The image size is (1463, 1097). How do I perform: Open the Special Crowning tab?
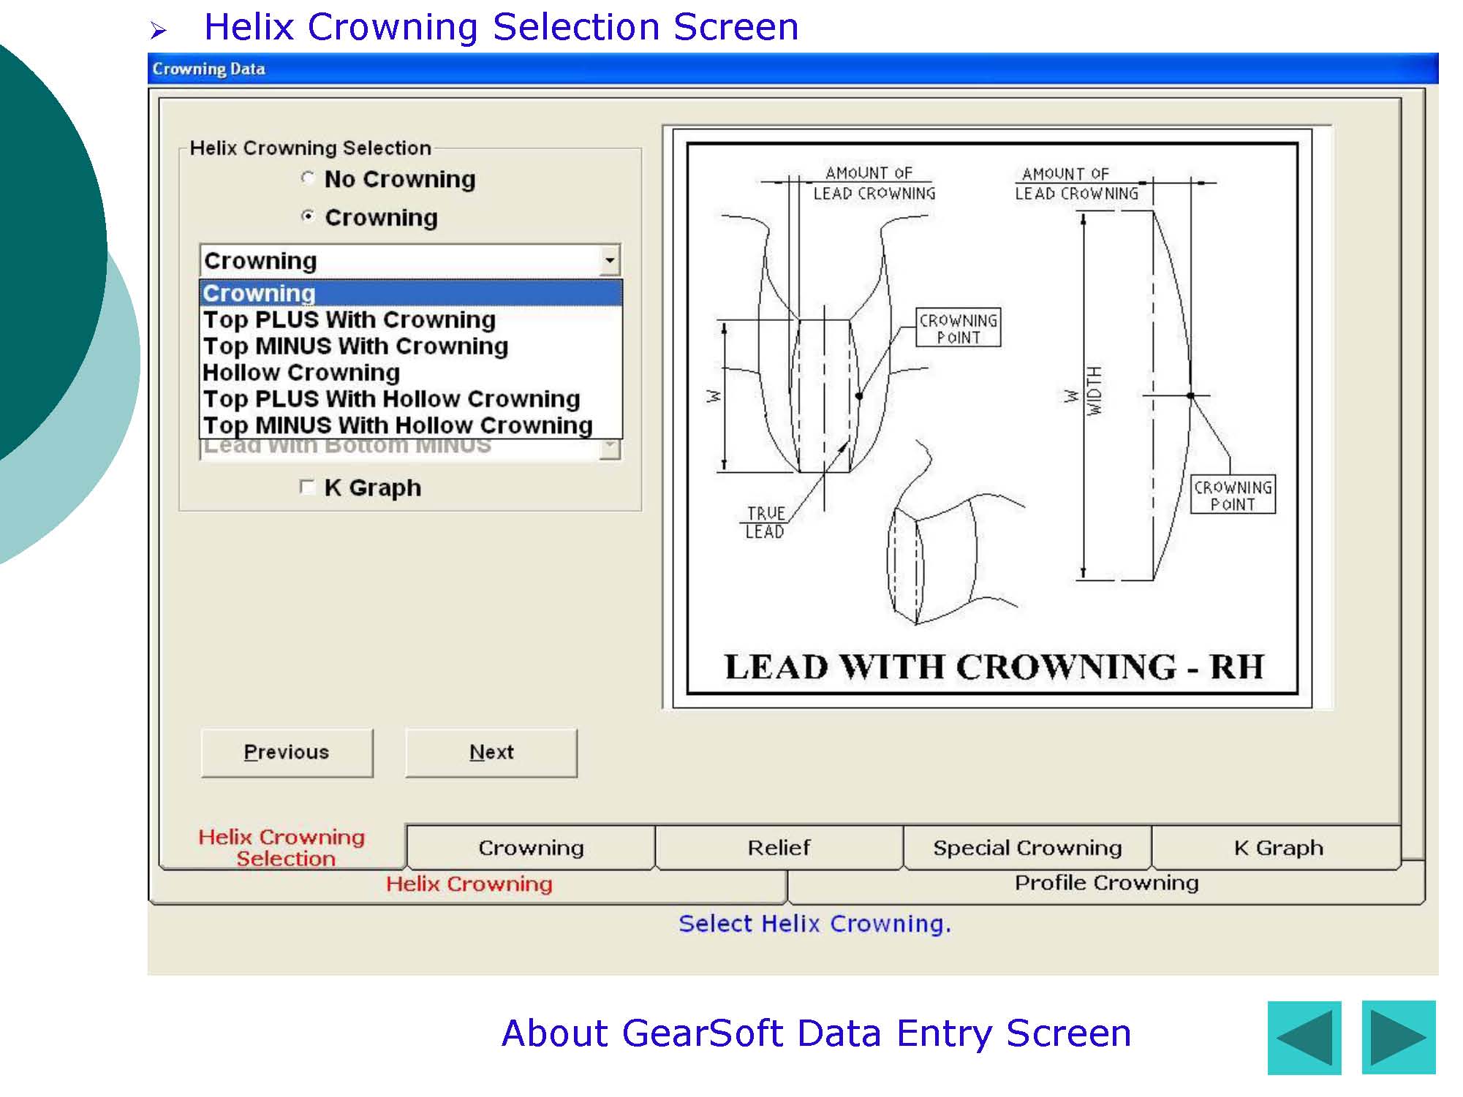point(1027,848)
